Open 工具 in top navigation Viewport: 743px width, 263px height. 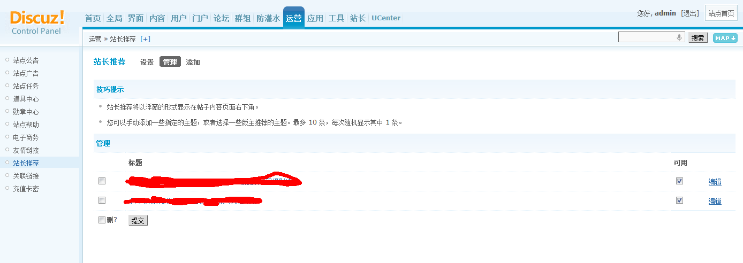coord(336,18)
